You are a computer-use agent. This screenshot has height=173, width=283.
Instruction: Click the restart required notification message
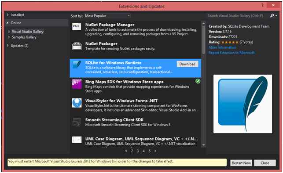click(117, 162)
